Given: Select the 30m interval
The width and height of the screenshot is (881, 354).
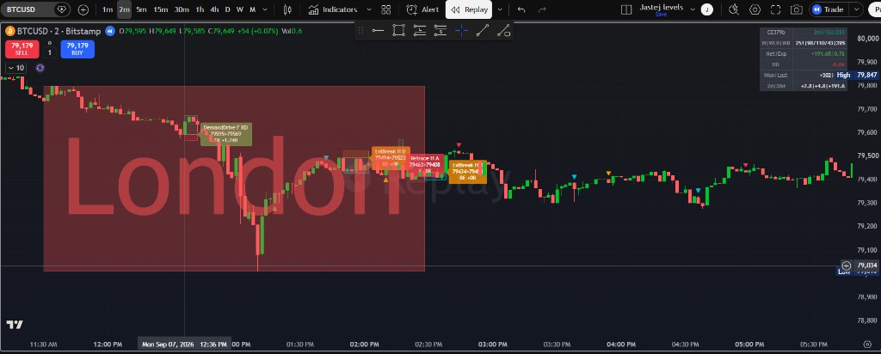Looking at the screenshot, I should pyautogui.click(x=182, y=9).
